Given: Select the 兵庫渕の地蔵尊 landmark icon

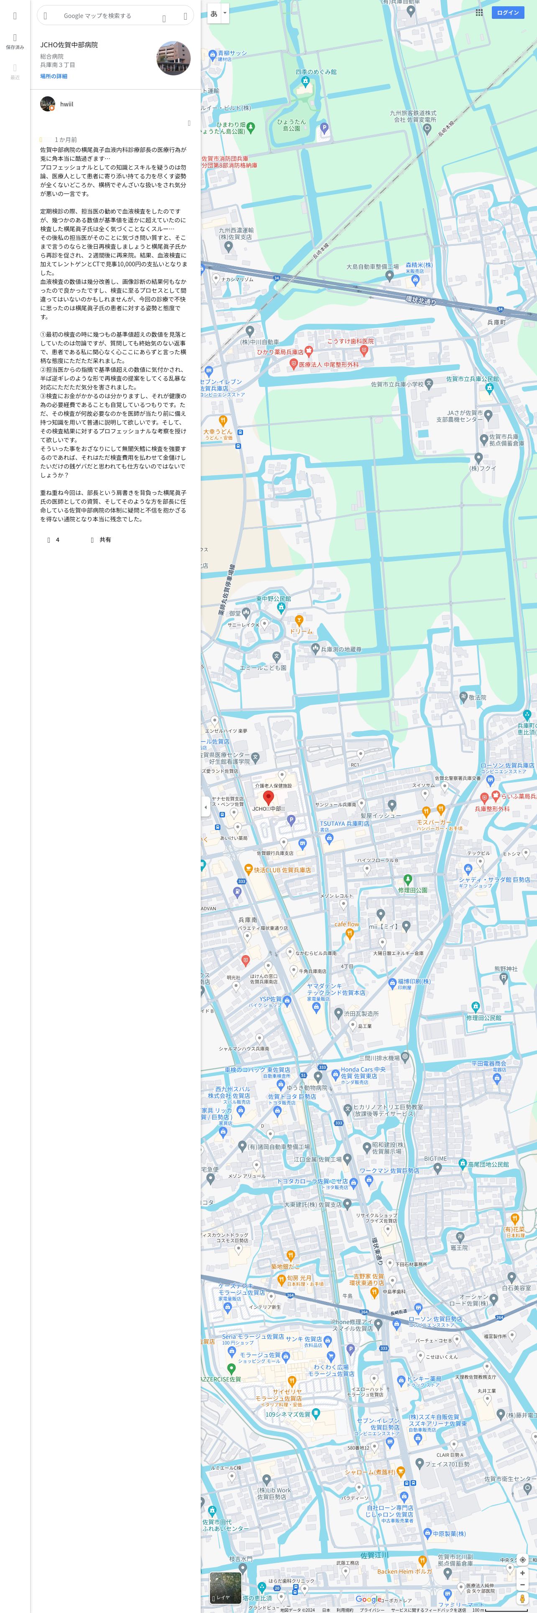Looking at the screenshot, I should 315,649.
